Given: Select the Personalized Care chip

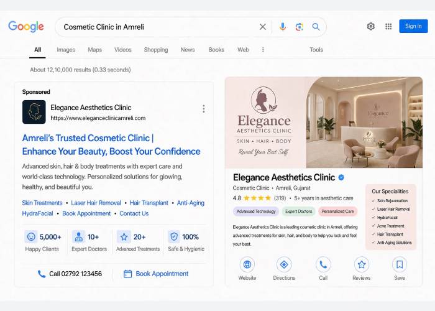Looking at the screenshot, I should click(x=337, y=211).
